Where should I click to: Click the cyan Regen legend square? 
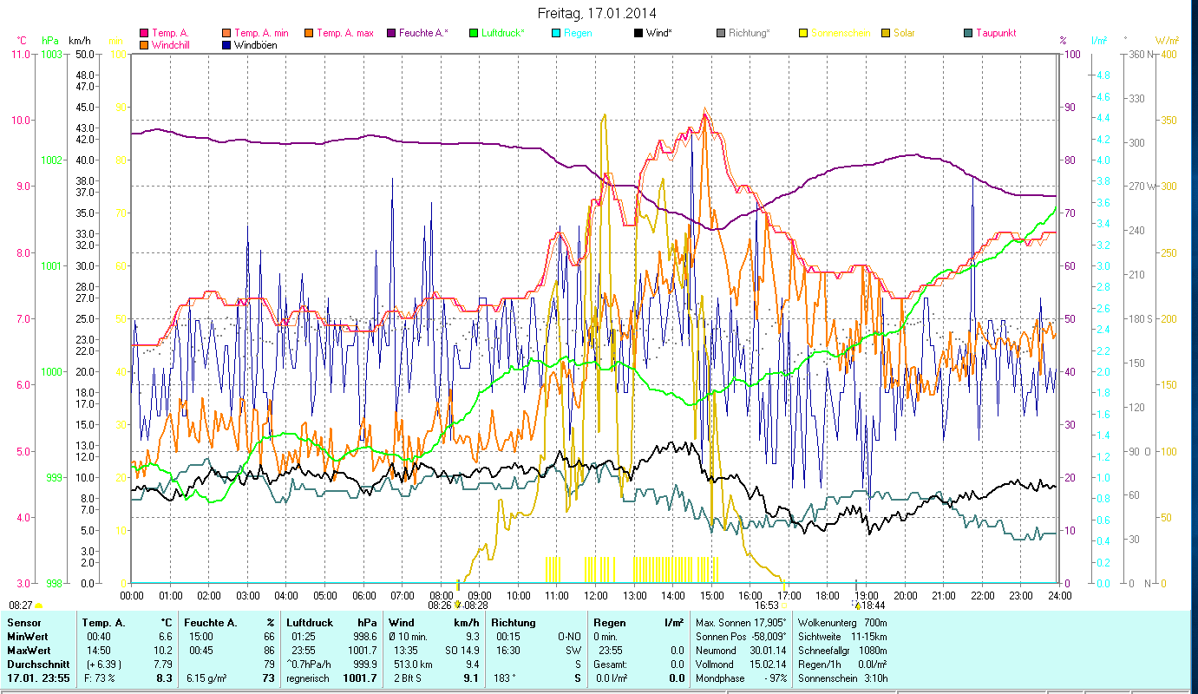556,34
